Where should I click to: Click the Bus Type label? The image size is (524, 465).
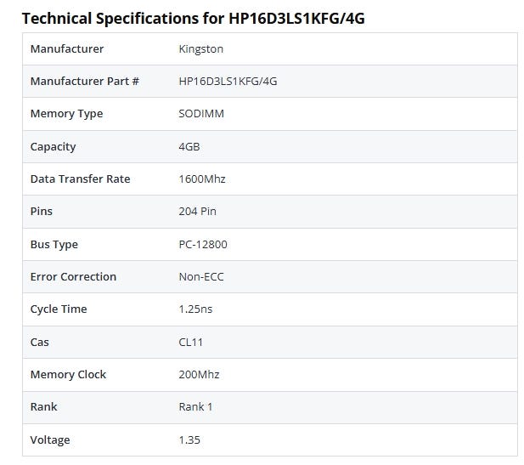click(x=54, y=244)
